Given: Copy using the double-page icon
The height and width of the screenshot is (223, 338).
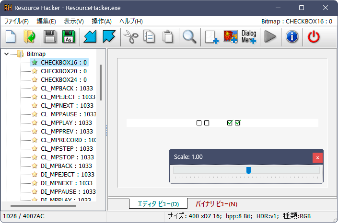Looking at the screenshot, I should pos(149,36).
